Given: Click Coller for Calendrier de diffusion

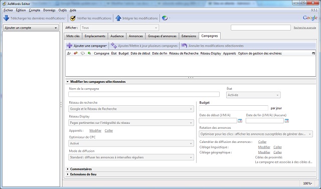Looking at the screenshot, I should click(x=262, y=142).
